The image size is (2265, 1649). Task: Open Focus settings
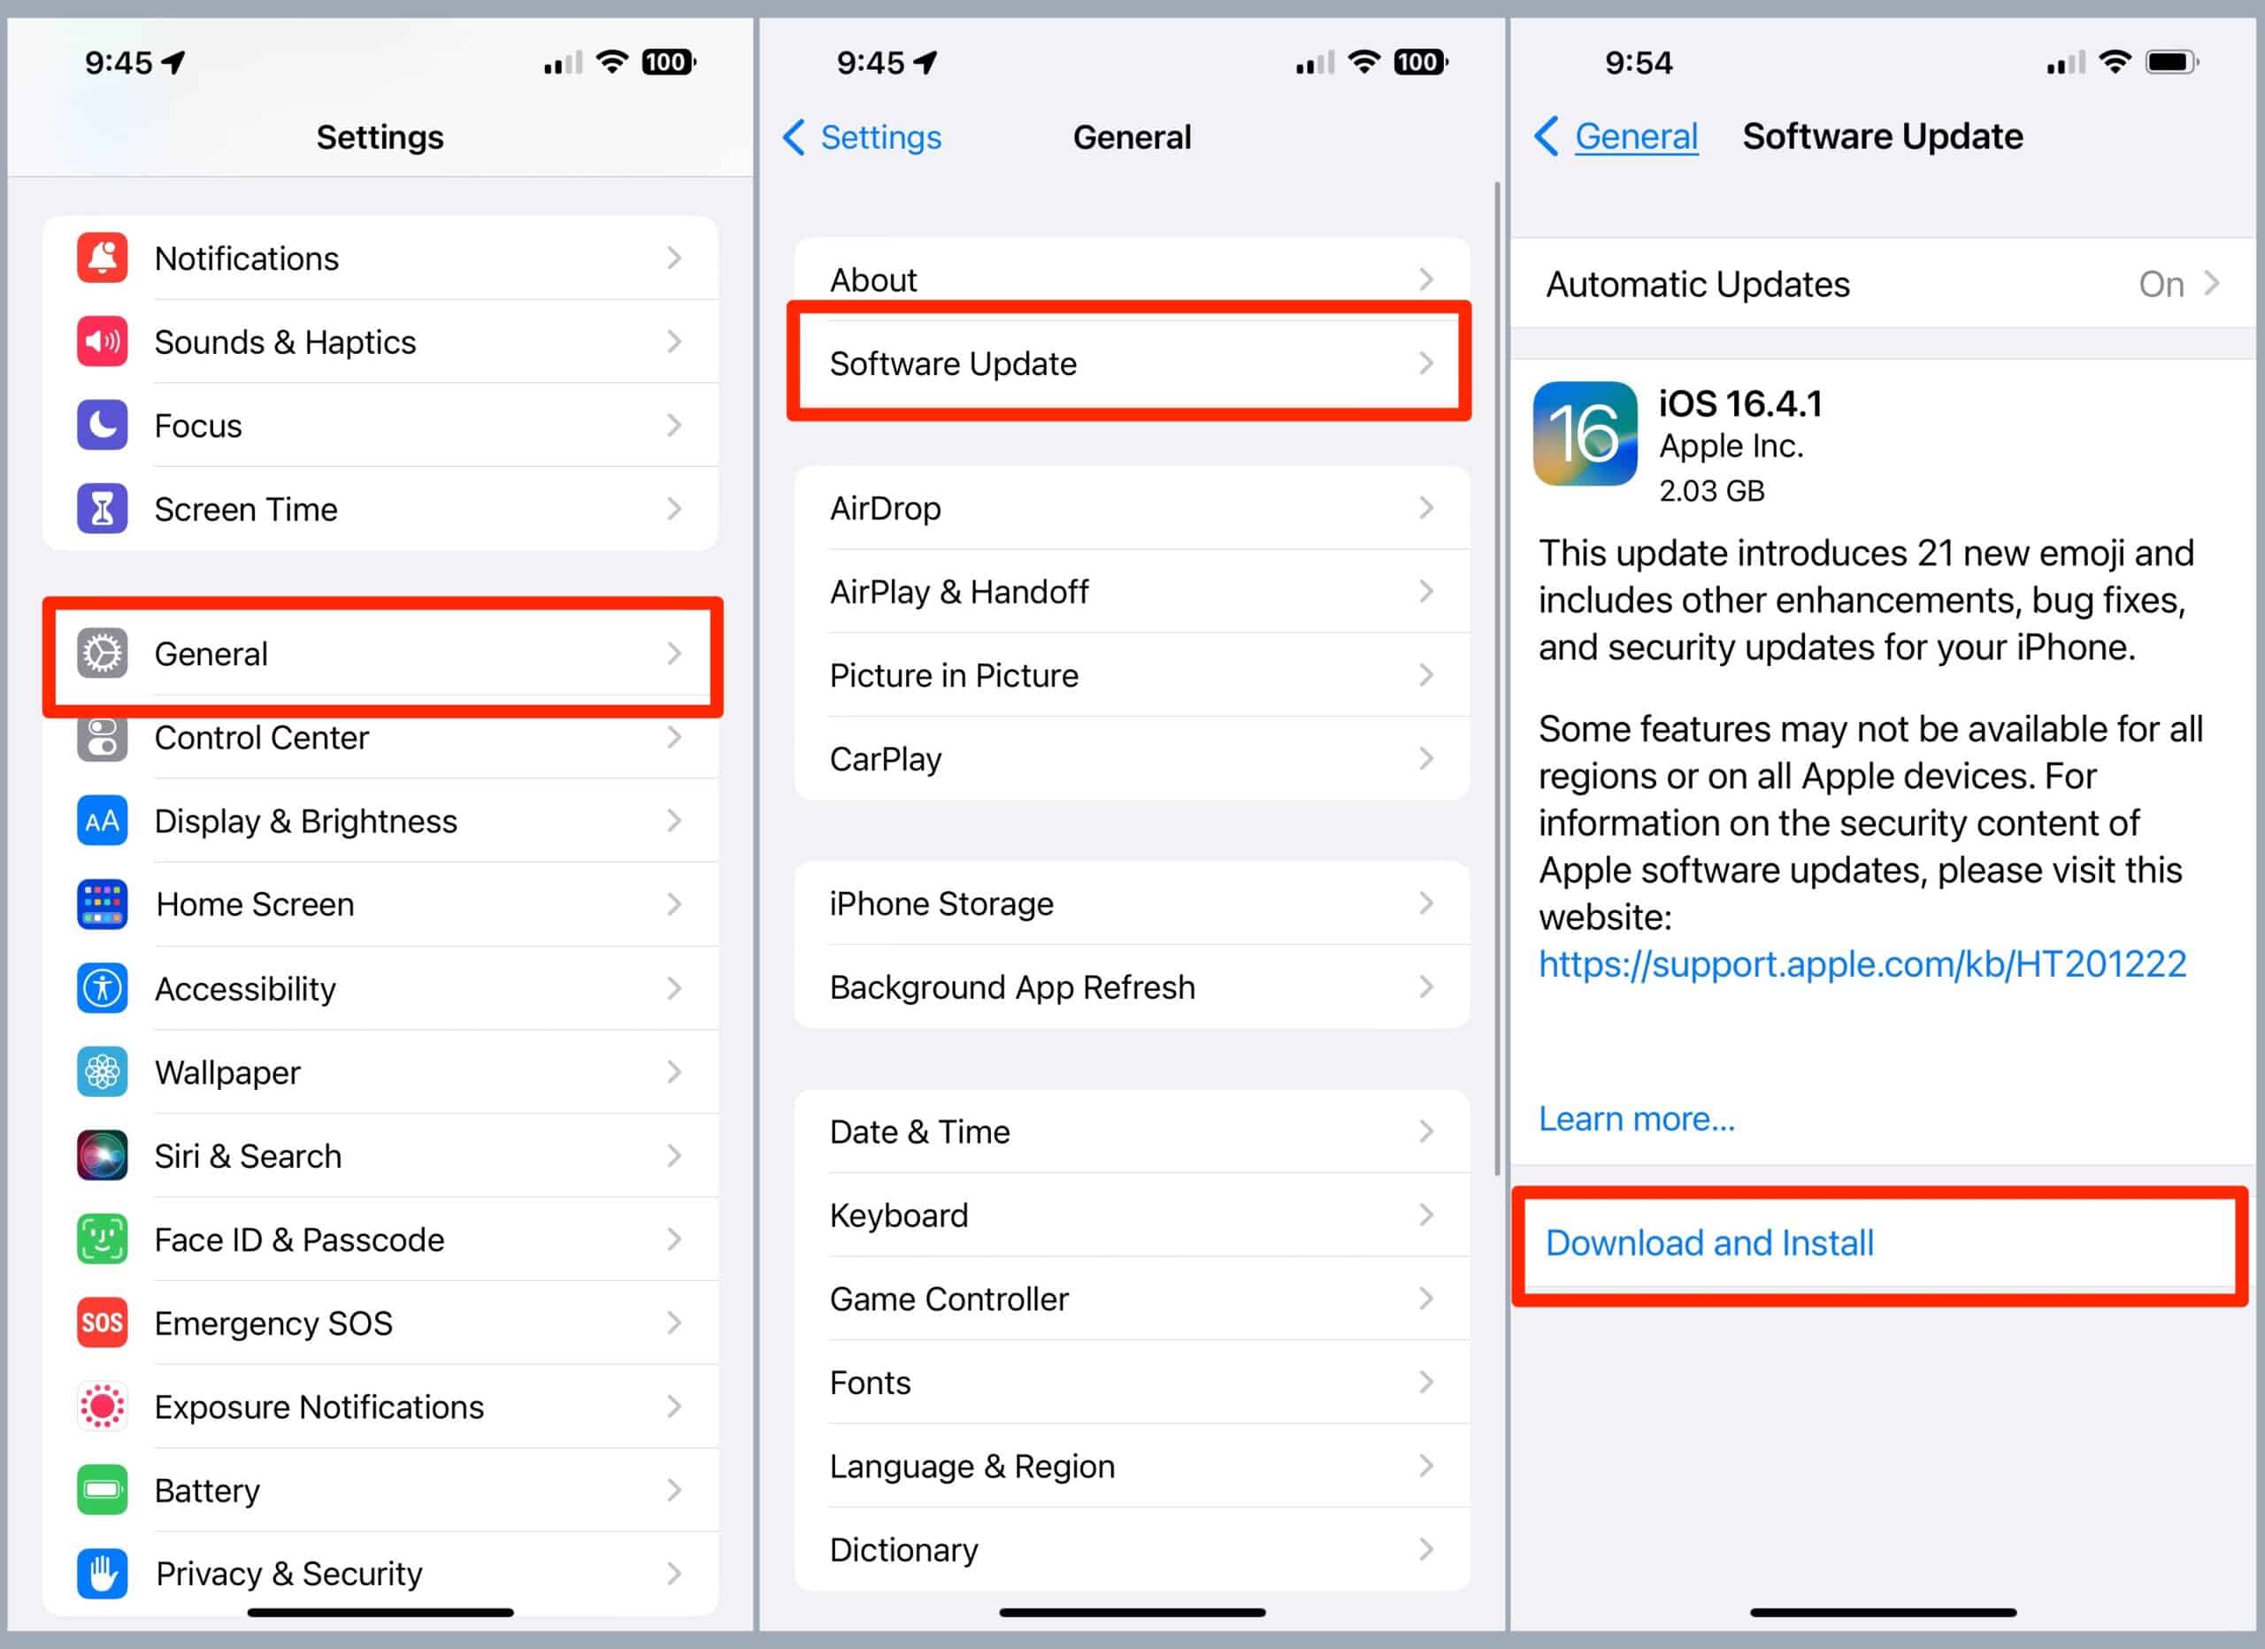[x=378, y=424]
